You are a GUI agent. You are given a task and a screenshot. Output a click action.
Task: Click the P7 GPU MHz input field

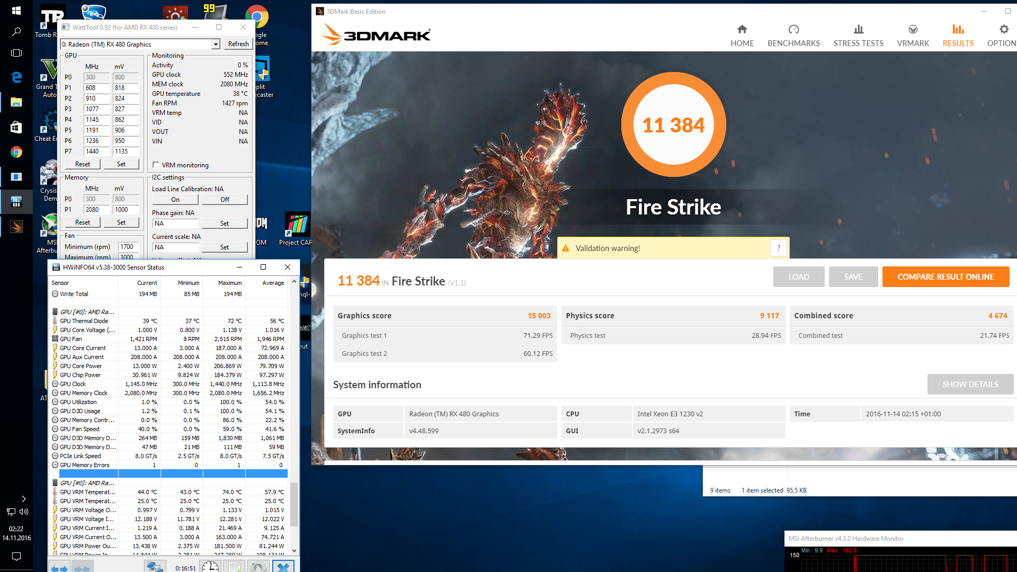(96, 151)
